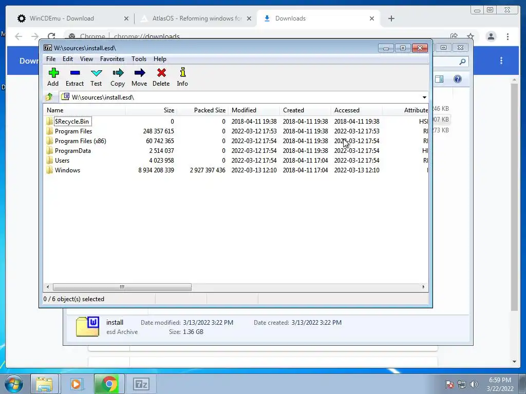
Task: Close the Downloads Chrome tab
Action: coord(372,18)
